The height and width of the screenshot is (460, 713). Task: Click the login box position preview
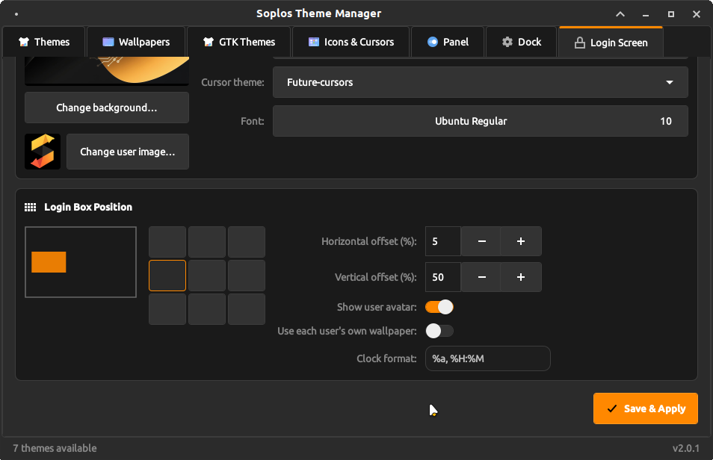click(x=81, y=262)
